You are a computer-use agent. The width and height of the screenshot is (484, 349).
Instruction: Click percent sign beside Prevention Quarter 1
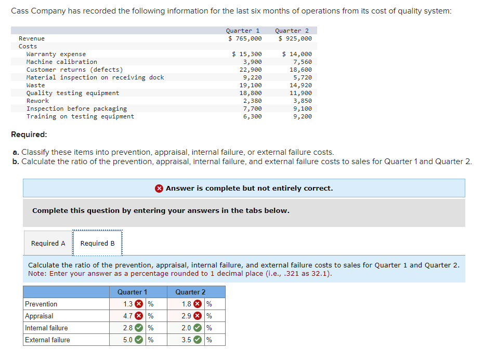tap(151, 304)
